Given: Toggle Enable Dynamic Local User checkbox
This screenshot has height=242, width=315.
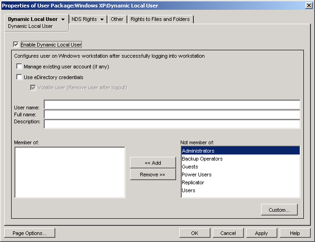Looking at the screenshot, I should [x=16, y=44].
